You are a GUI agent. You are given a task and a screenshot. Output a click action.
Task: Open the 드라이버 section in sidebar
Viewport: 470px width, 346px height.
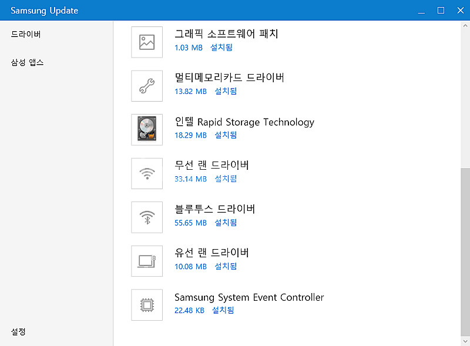point(26,34)
